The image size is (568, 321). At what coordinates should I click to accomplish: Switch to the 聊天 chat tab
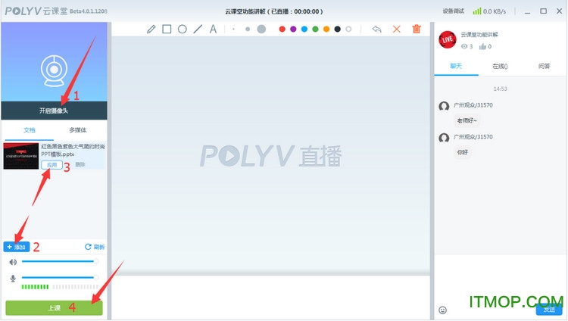(x=456, y=66)
